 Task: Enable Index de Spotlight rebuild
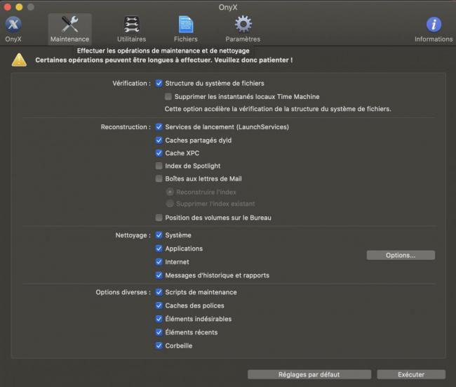[159, 166]
